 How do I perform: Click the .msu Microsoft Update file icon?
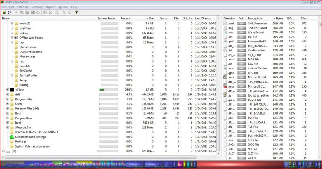tap(225, 77)
